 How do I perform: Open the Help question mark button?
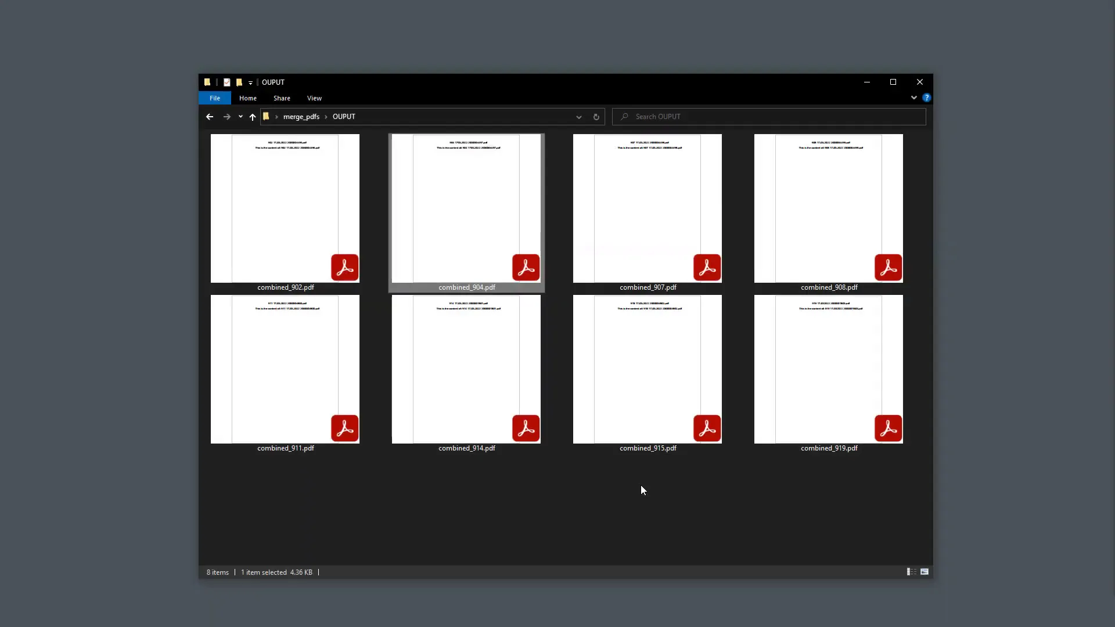click(x=927, y=98)
